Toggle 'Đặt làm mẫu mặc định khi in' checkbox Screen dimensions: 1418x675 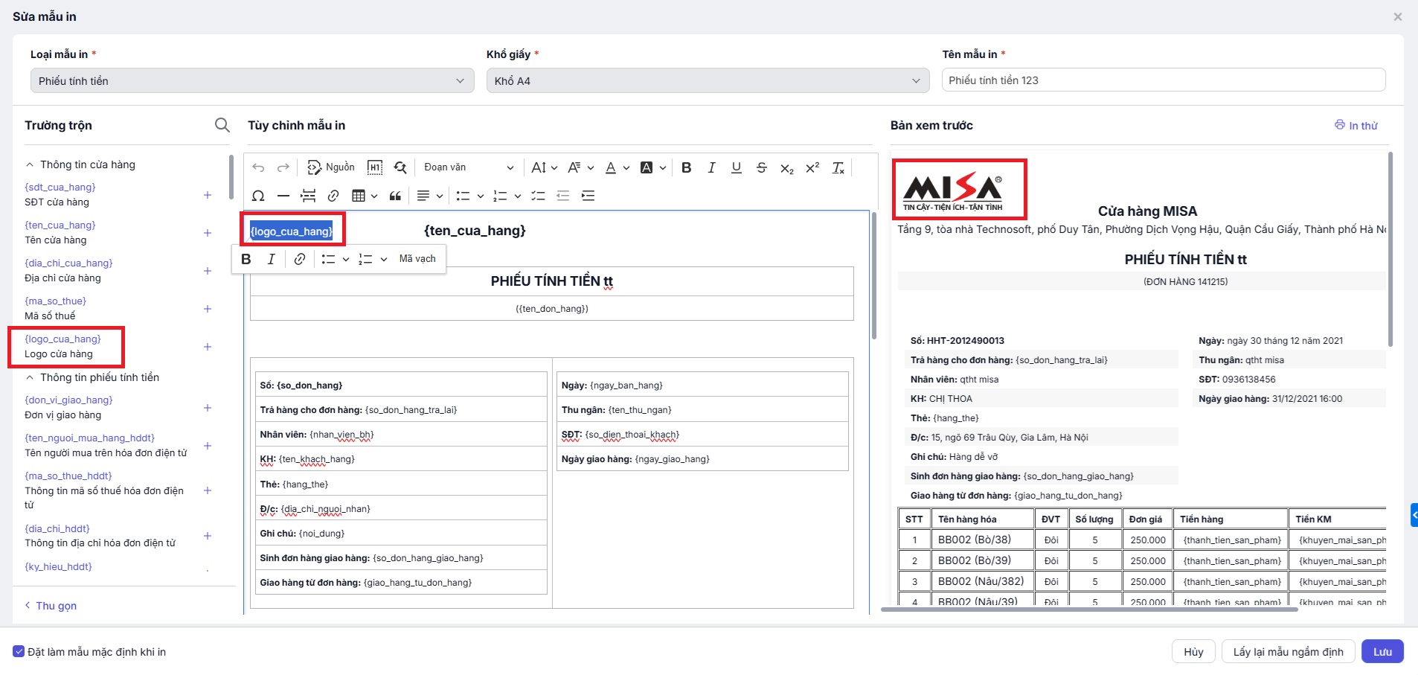point(19,652)
